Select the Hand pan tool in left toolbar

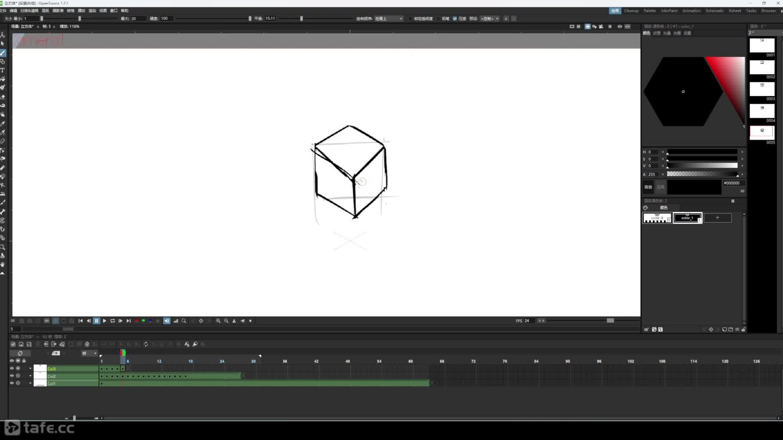(2, 264)
